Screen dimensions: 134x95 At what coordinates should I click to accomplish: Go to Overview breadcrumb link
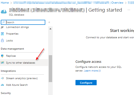117,3
